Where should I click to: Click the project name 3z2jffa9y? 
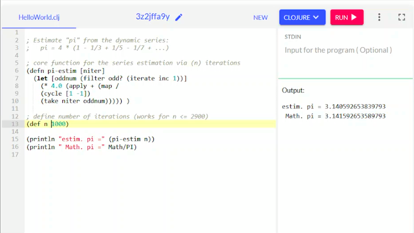pos(153,17)
